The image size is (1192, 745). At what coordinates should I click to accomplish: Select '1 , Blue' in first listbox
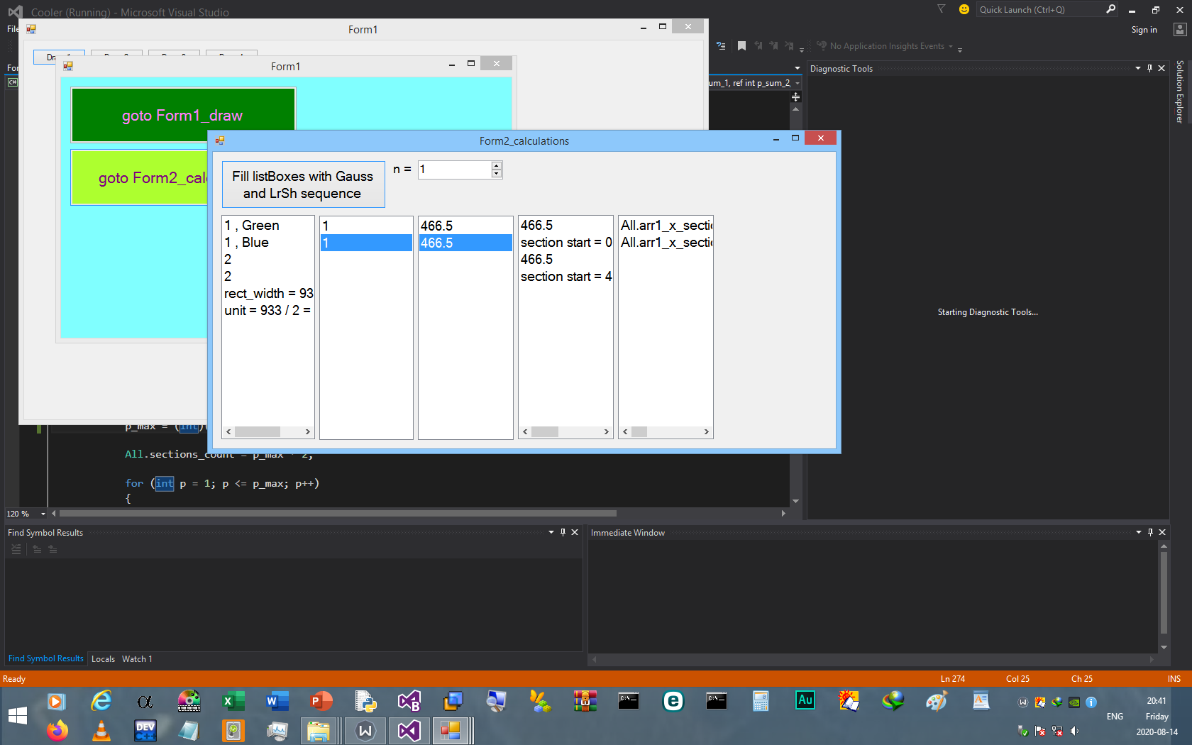pos(268,243)
